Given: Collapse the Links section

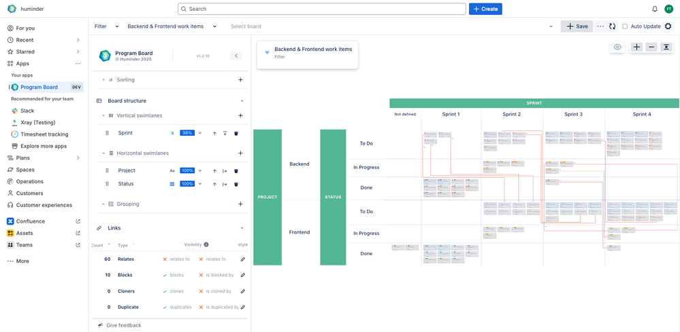Looking at the screenshot, I should (242, 228).
